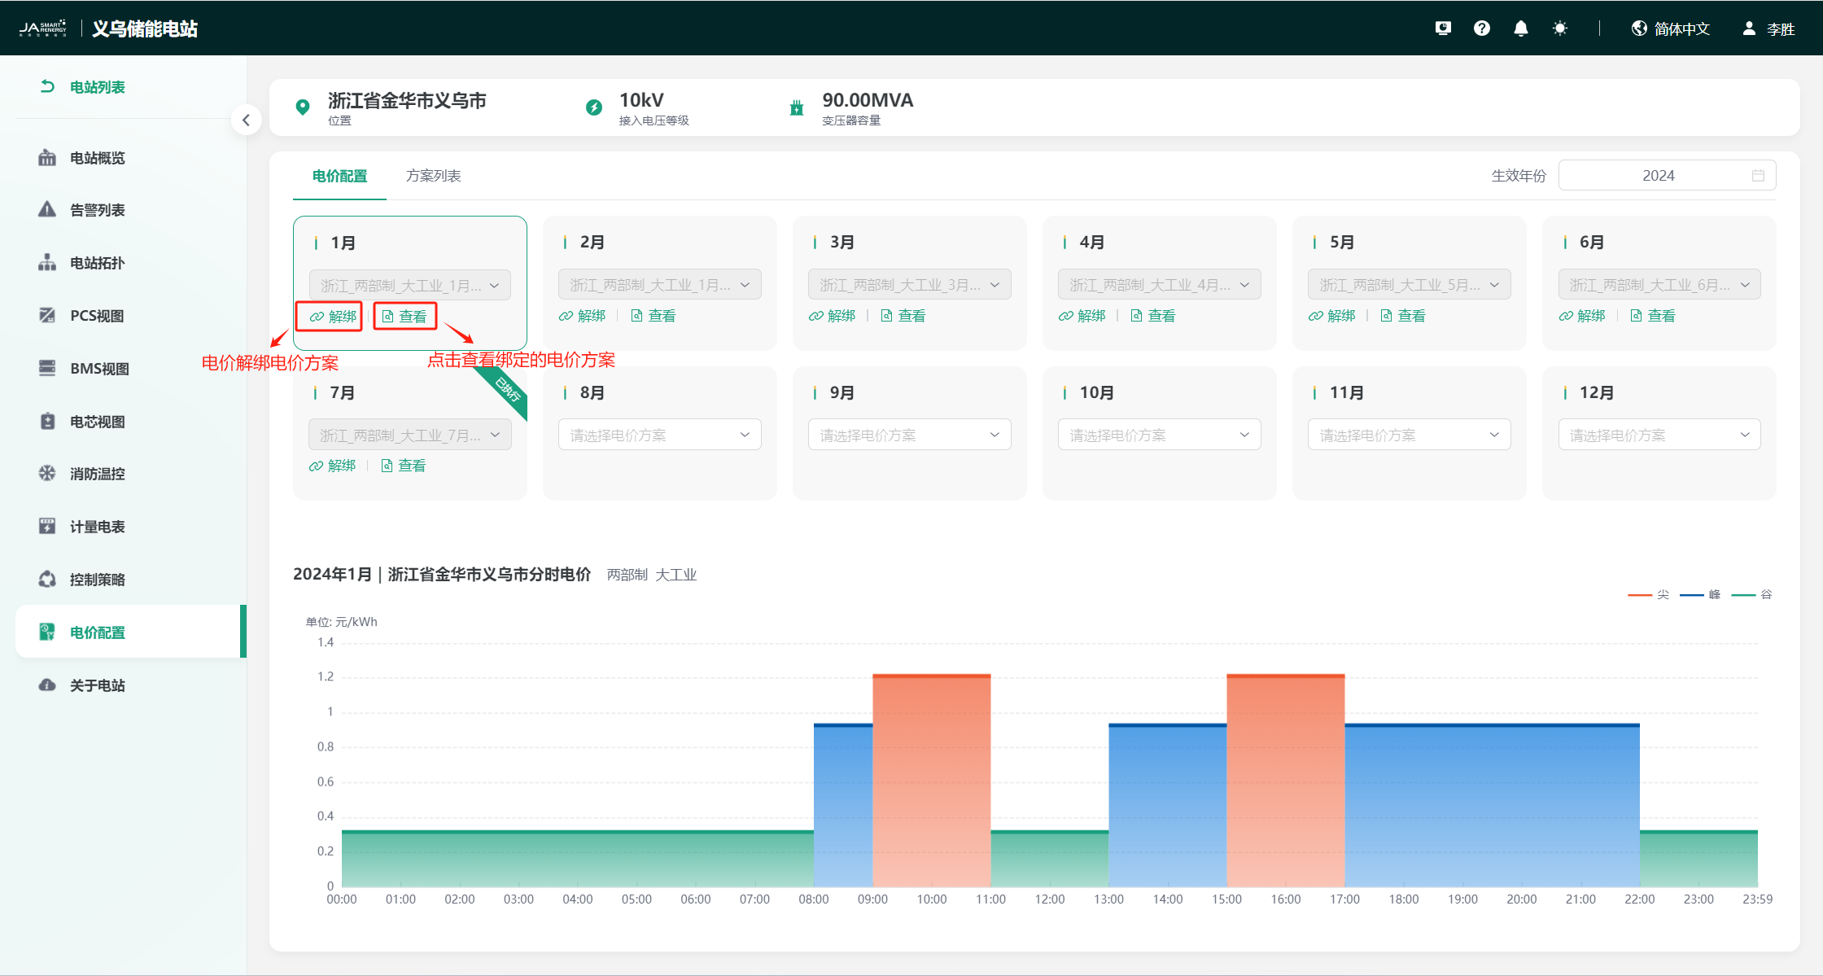This screenshot has width=1823, height=976.
Task: Open PCS视图 in the sidebar
Action: [x=96, y=316]
